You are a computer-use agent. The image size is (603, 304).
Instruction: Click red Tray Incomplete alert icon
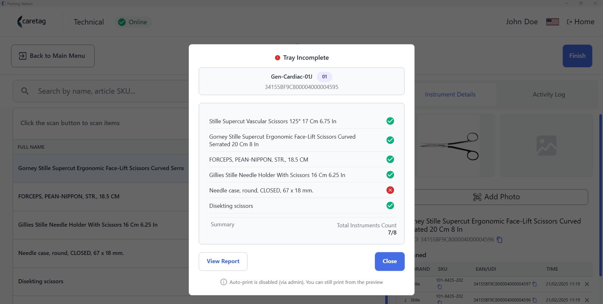(277, 58)
